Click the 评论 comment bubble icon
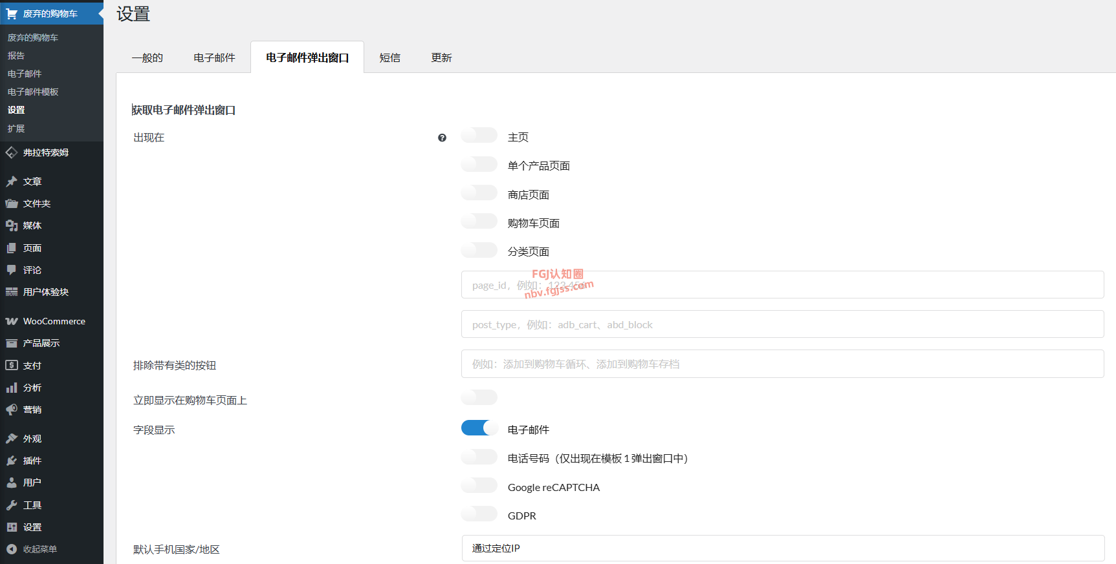 coord(12,270)
